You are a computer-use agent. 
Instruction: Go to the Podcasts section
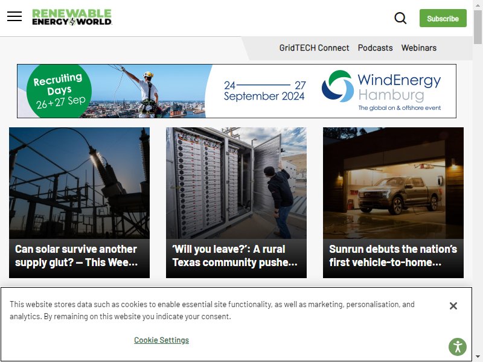click(x=375, y=48)
